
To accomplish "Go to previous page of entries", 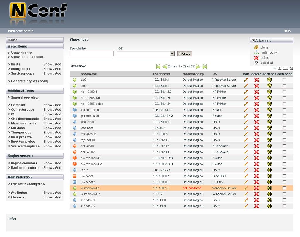I will pyautogui.click(x=165, y=66).
